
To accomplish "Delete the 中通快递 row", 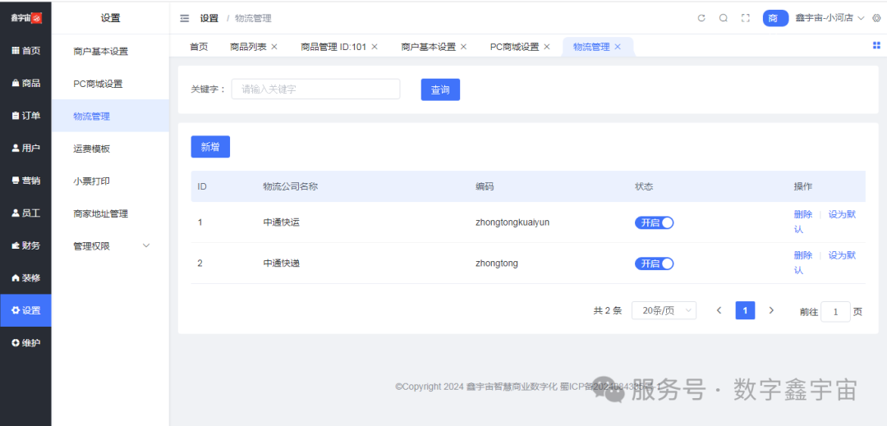I will (x=803, y=254).
